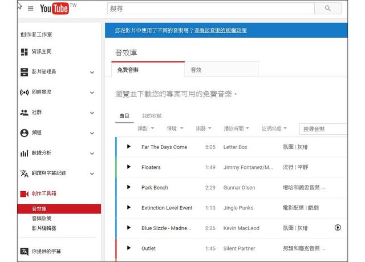Click the 資訊主頁 dashboard icon

tap(24, 52)
